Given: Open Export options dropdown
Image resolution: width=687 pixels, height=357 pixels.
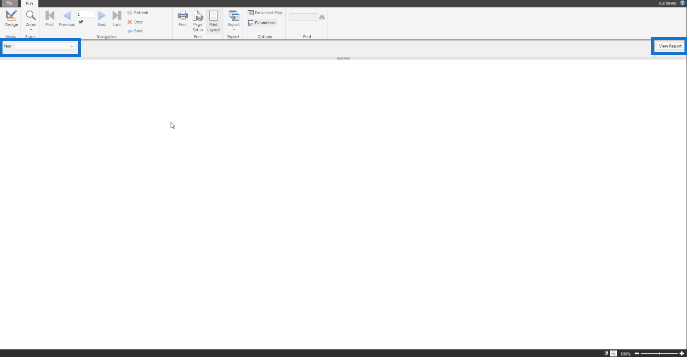Looking at the screenshot, I should point(234,21).
